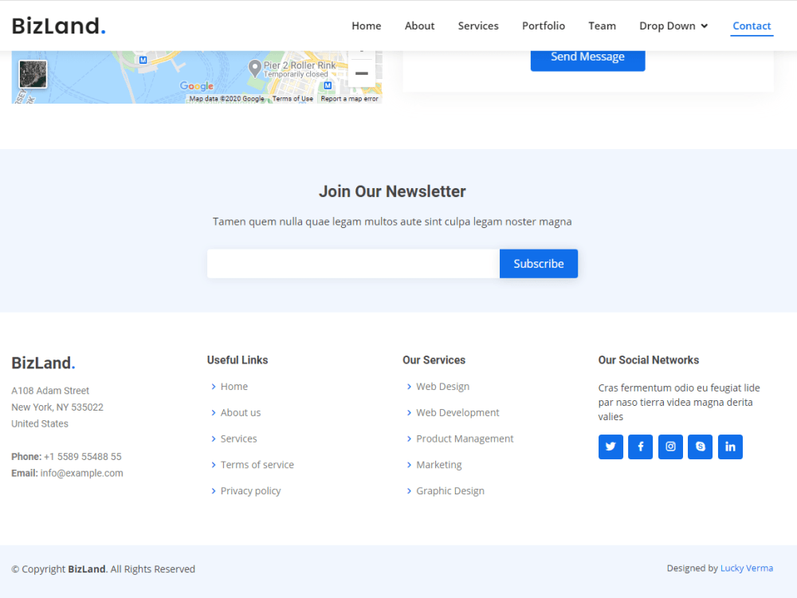Expand the Drop Down menu arrow
The width and height of the screenshot is (797, 598).
point(704,26)
